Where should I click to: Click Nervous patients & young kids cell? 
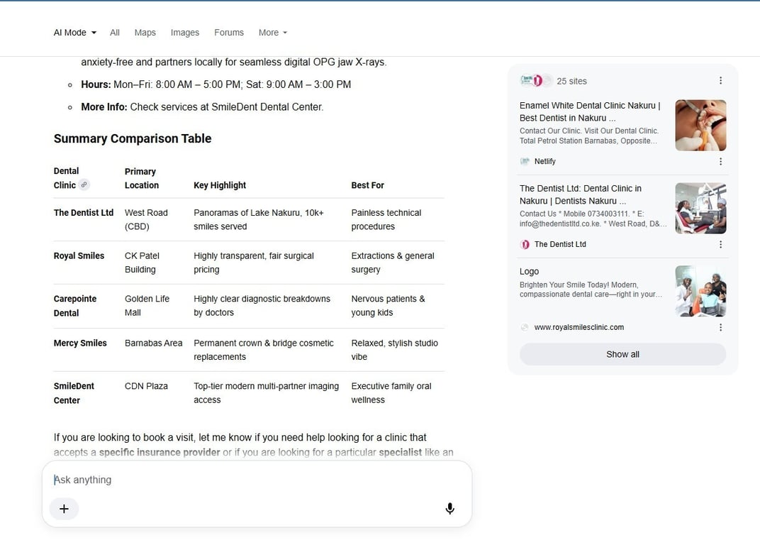click(388, 306)
